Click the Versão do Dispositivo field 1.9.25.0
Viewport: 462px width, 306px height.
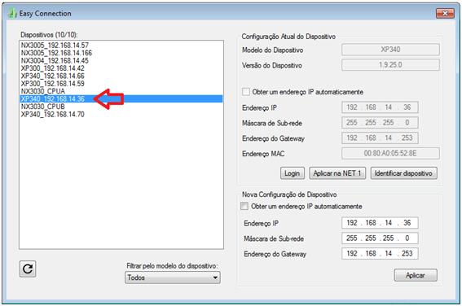click(390, 65)
